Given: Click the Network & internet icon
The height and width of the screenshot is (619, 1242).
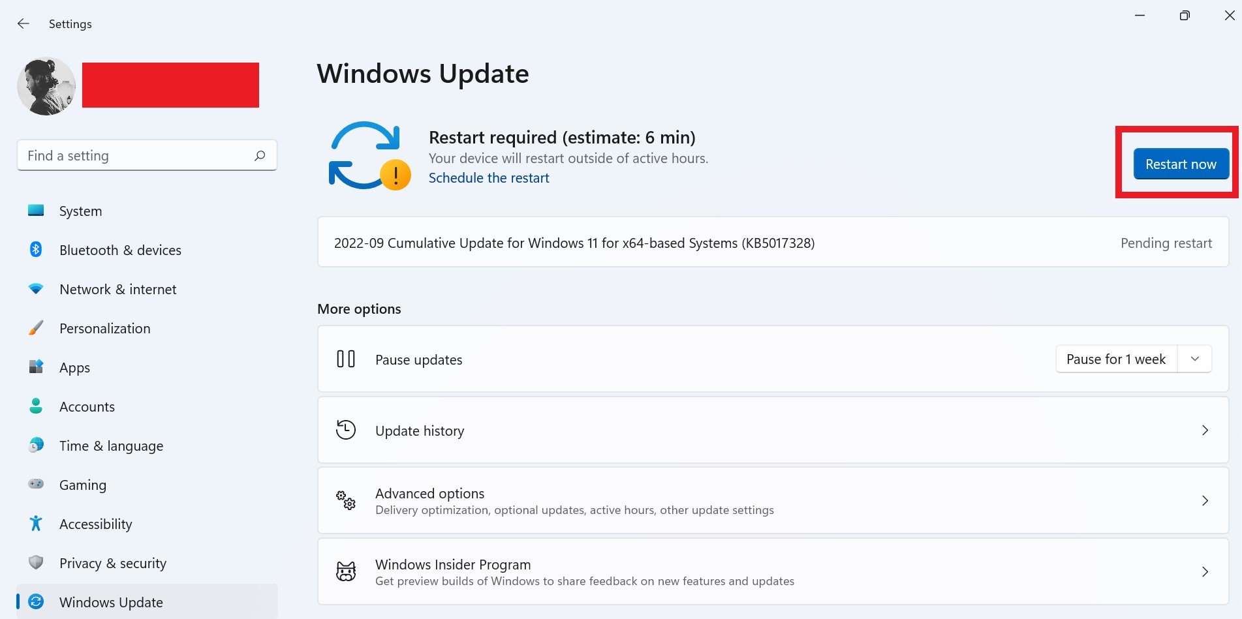Looking at the screenshot, I should (x=35, y=289).
